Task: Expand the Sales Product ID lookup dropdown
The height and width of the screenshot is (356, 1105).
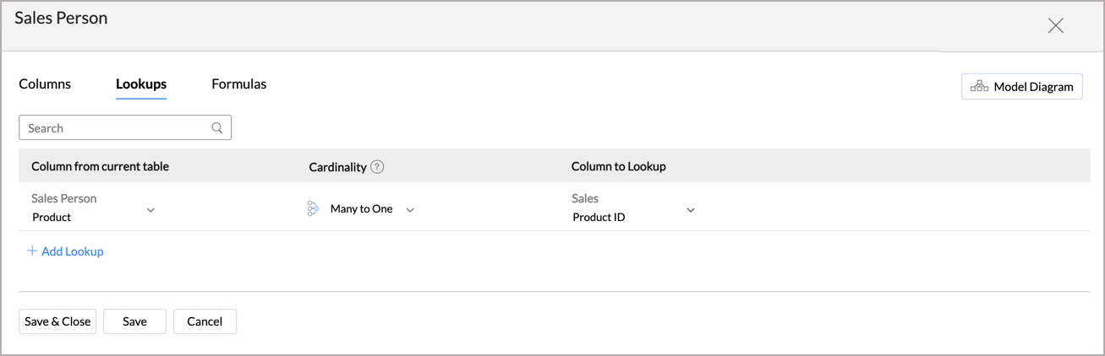Action: tap(690, 209)
